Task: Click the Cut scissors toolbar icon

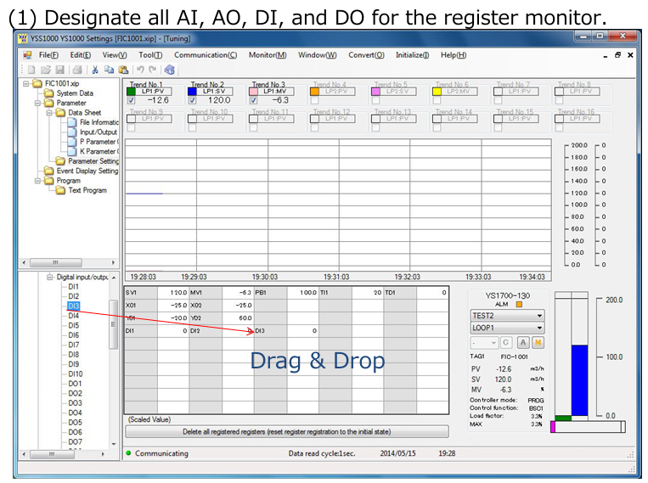Action: tap(95, 70)
